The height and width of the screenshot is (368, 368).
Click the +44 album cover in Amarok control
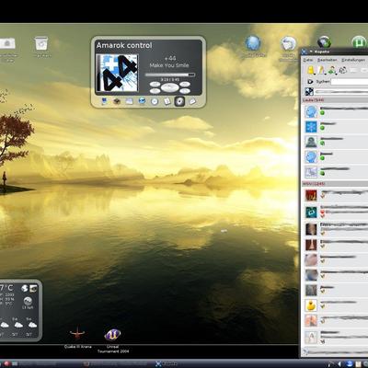tap(117, 73)
